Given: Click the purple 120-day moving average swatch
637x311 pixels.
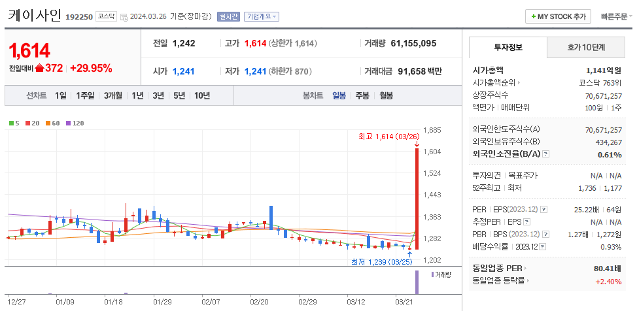Looking at the screenshot, I should click(68, 123).
